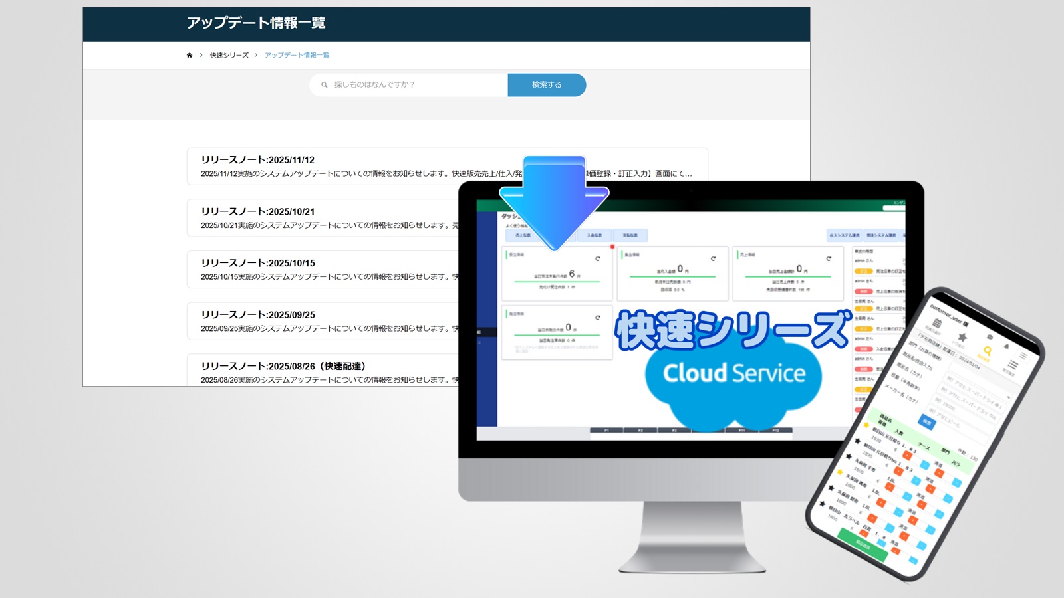Refresh the first dashboard card showing 6

click(x=598, y=258)
